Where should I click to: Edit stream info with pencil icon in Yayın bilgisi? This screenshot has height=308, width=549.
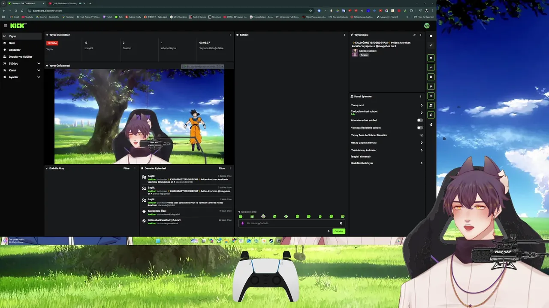414,35
